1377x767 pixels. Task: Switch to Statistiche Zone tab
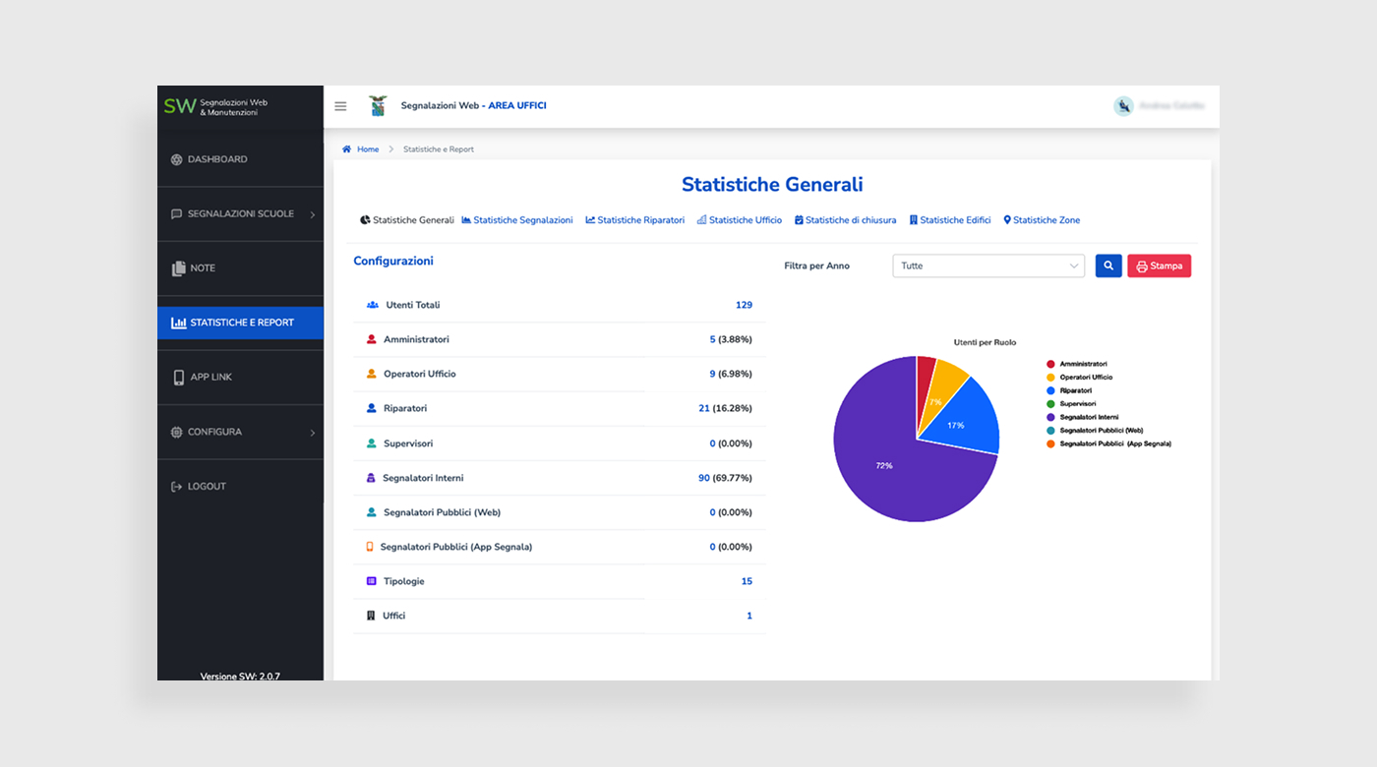[1042, 220]
